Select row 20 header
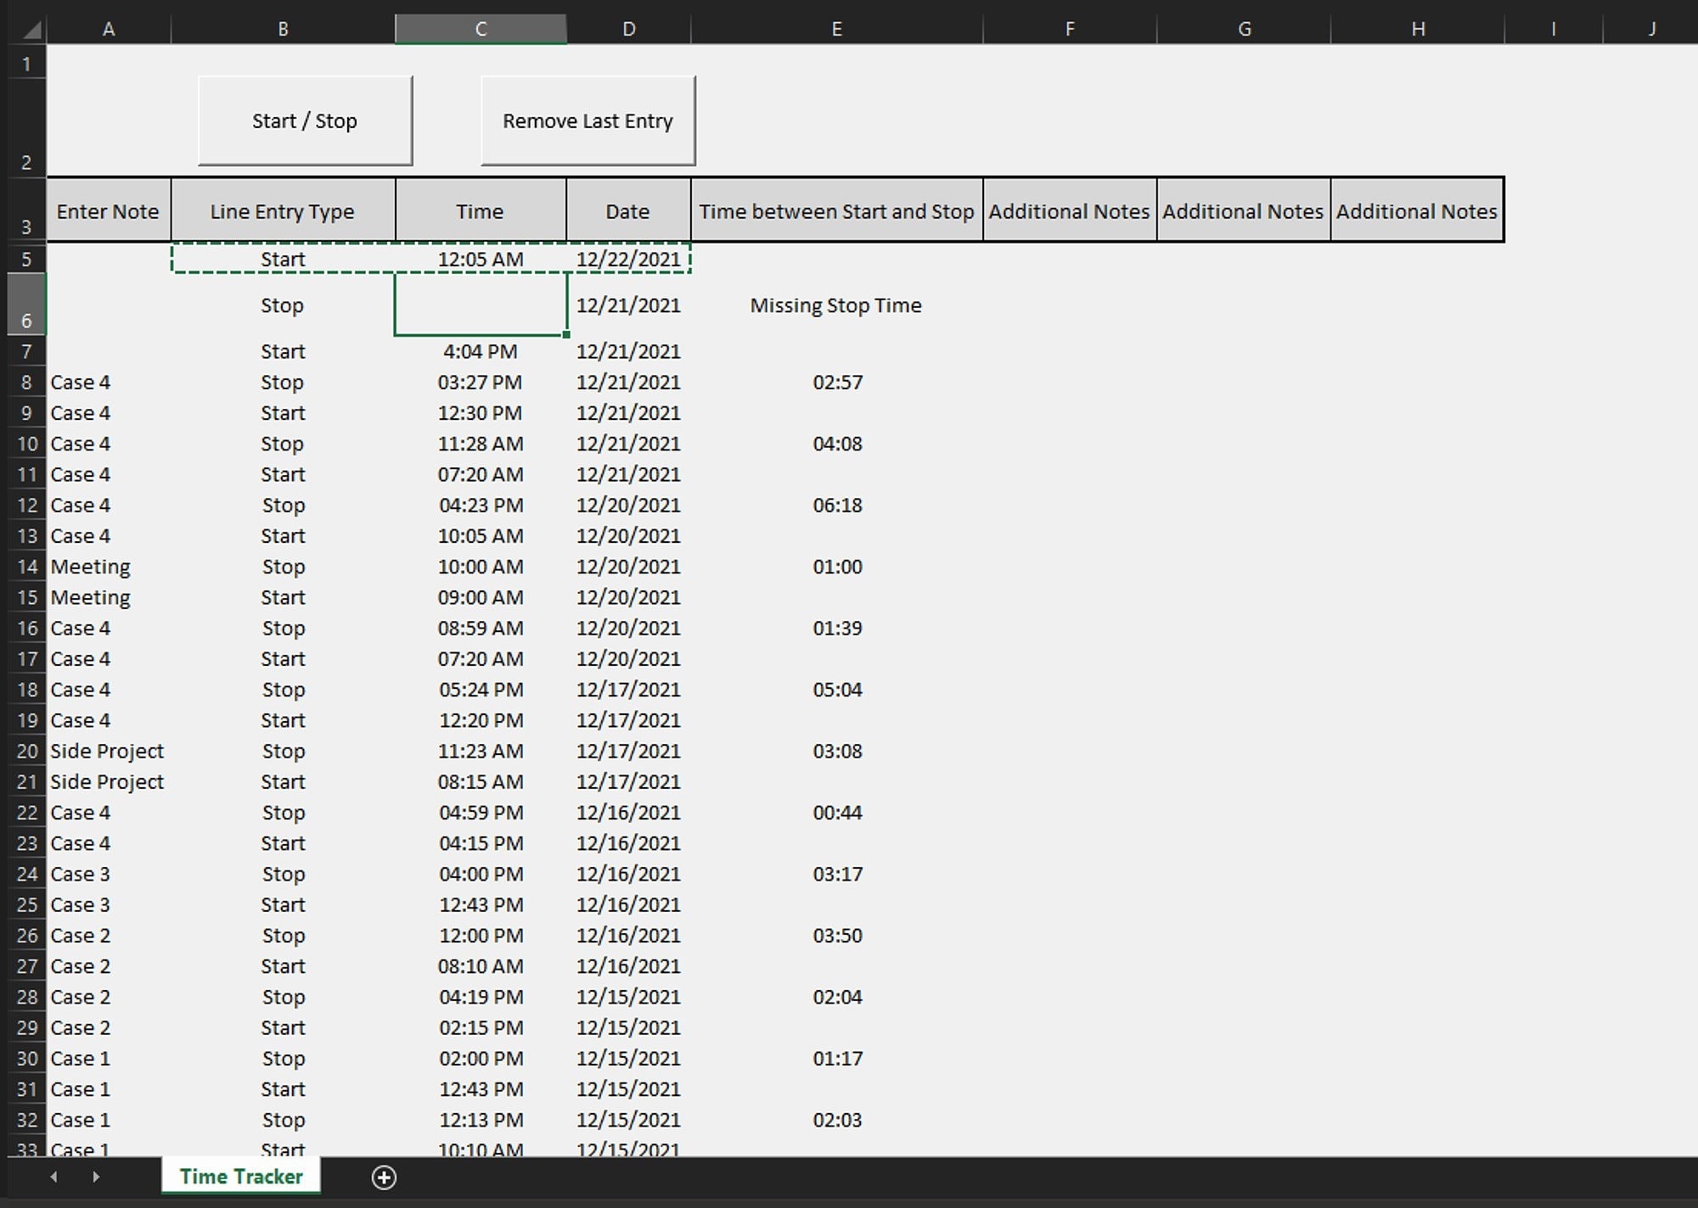 pyautogui.click(x=26, y=751)
